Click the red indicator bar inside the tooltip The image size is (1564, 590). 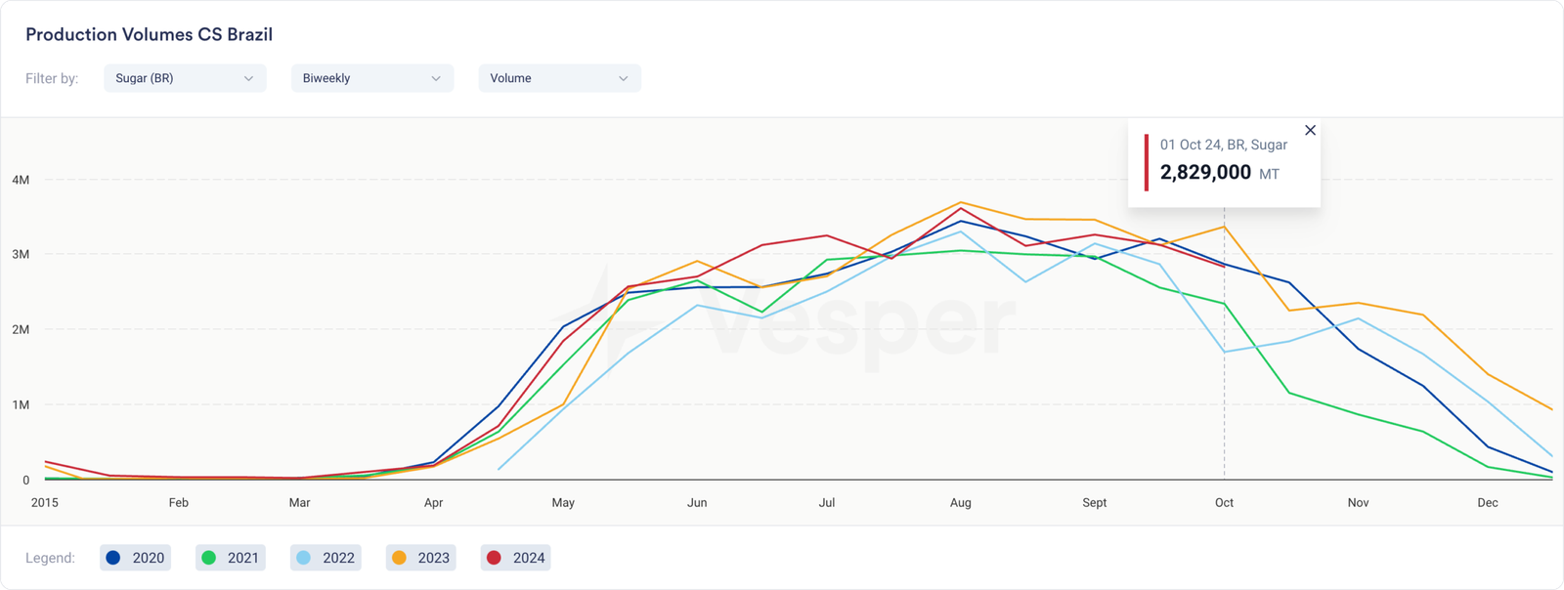pyautogui.click(x=1146, y=162)
